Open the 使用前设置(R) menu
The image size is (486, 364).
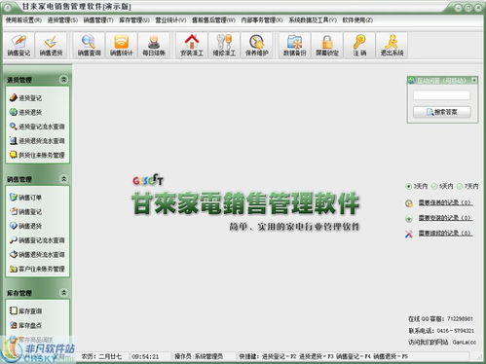coord(23,20)
